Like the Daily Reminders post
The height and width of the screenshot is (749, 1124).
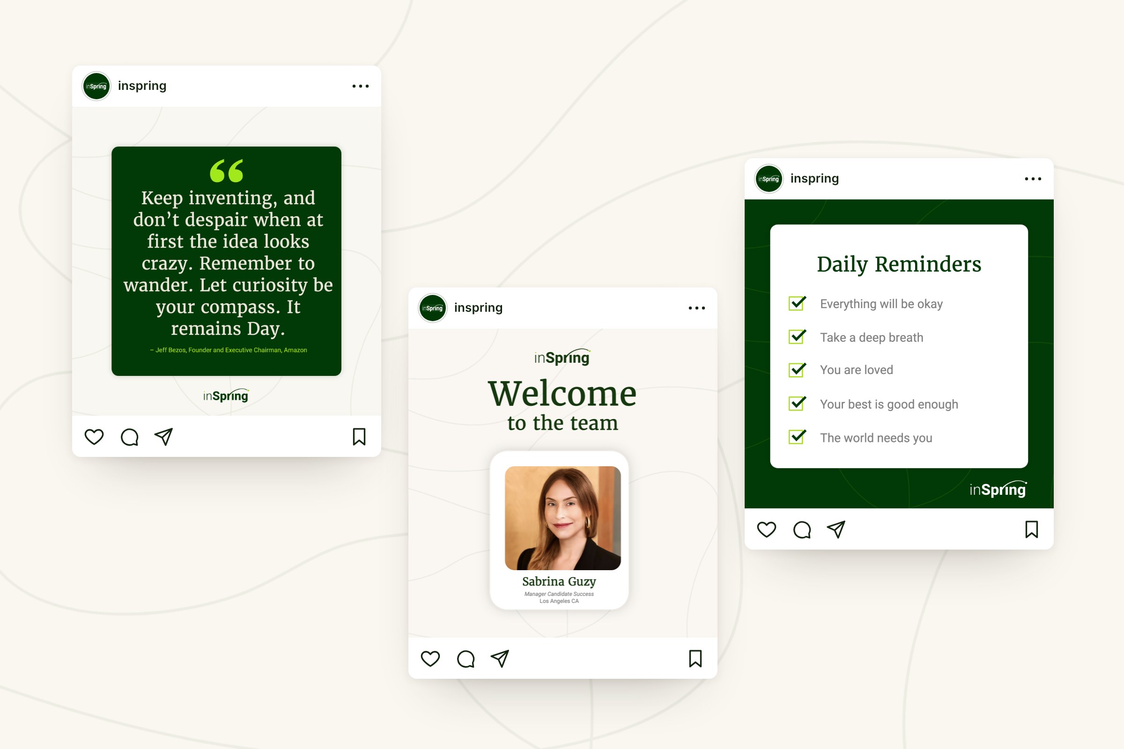click(x=767, y=529)
